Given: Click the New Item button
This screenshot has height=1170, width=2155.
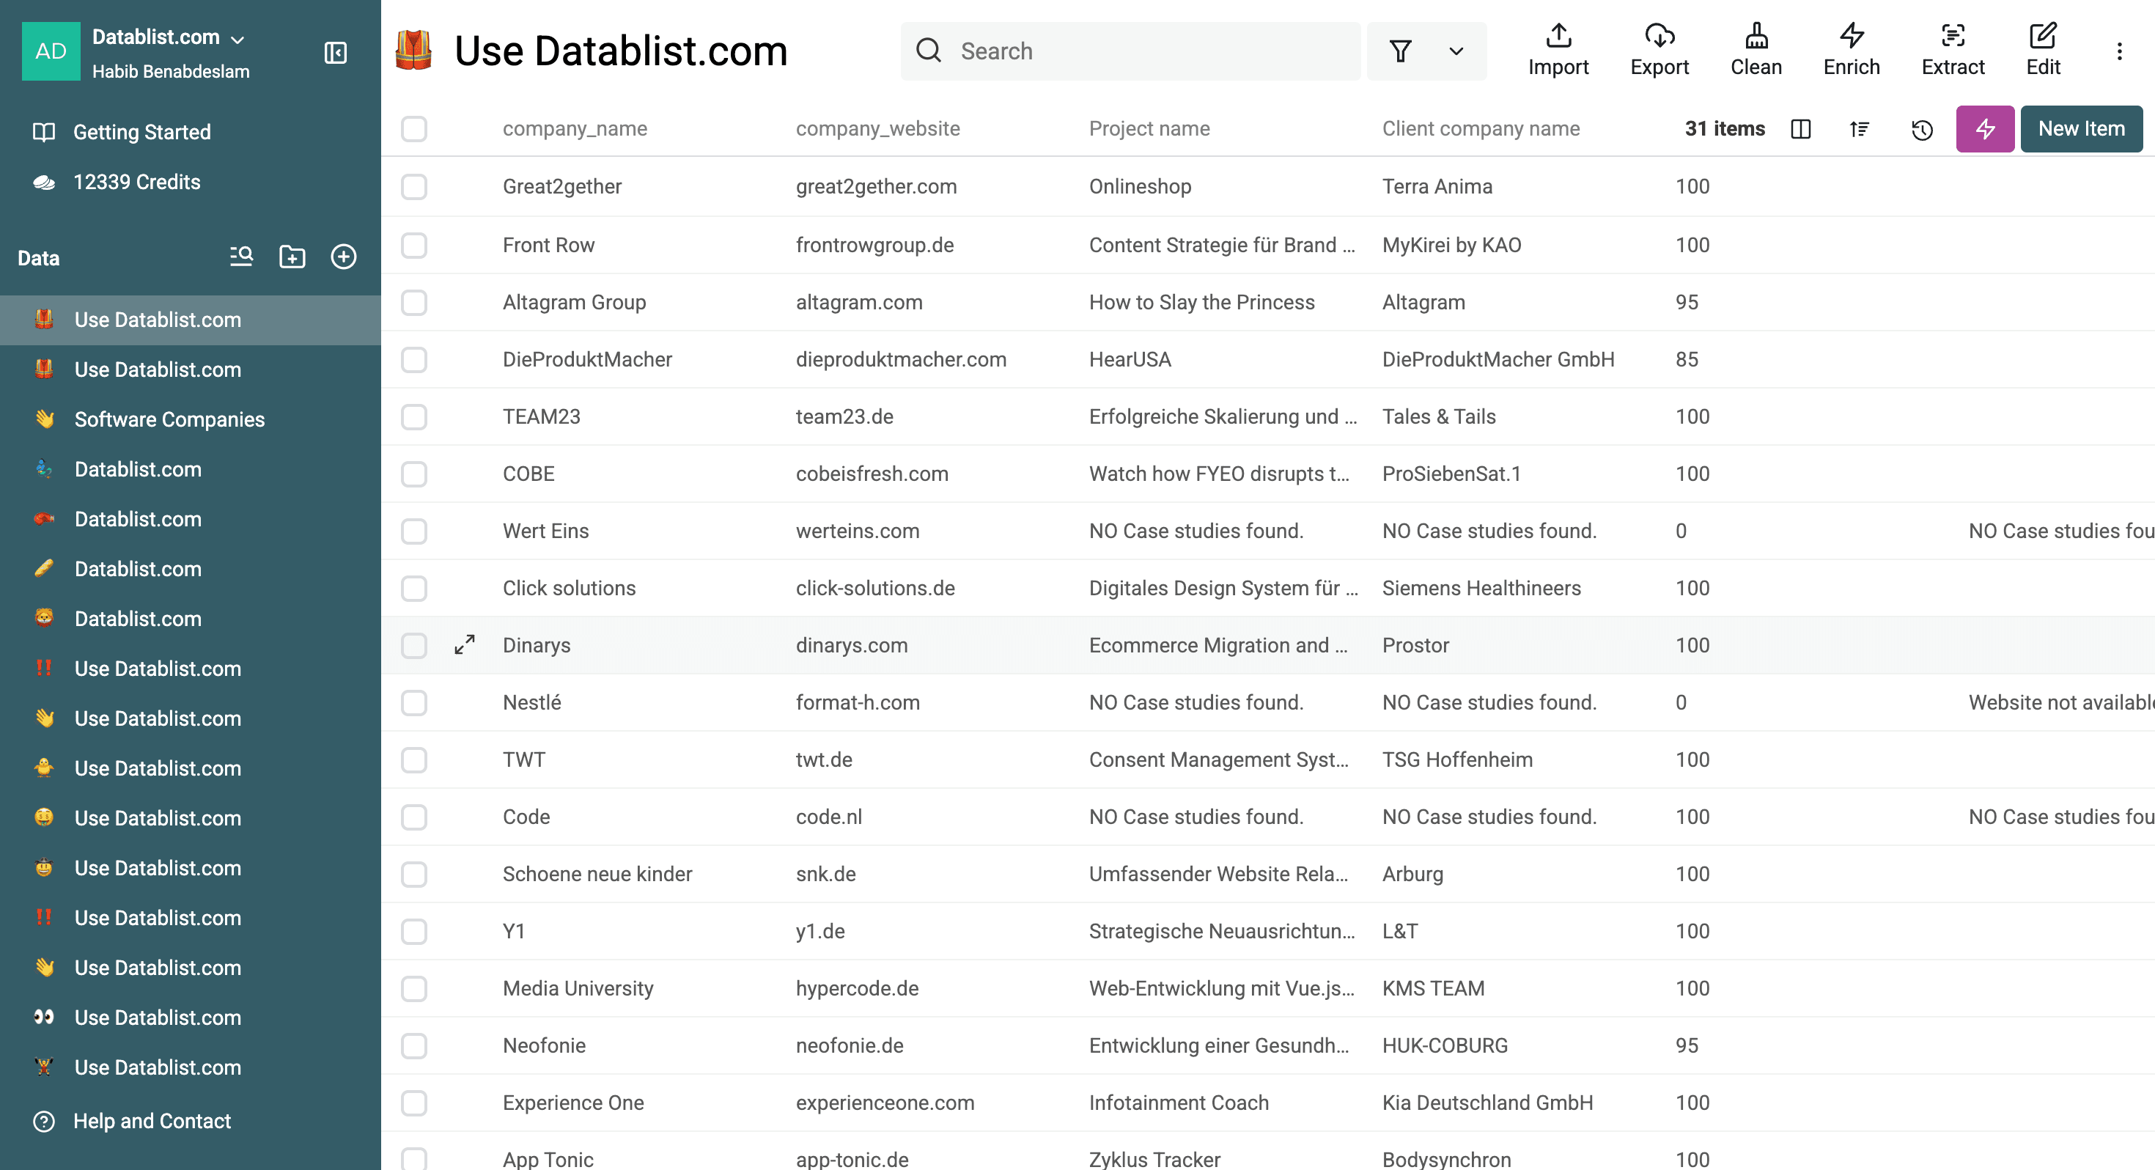Looking at the screenshot, I should (x=2080, y=129).
